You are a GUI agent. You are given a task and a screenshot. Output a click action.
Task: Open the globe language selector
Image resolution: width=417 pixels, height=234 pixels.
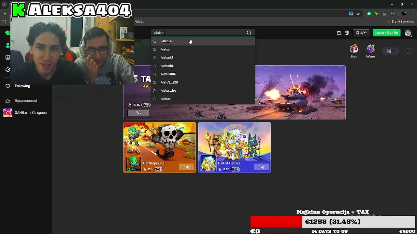(x=347, y=33)
